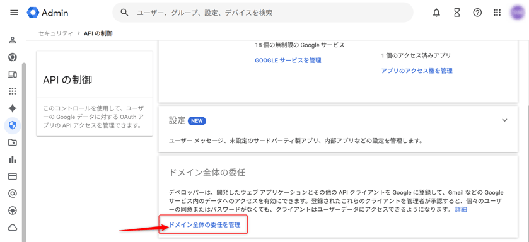Open the sparkle generative AI sidebar icon
Screen dimensions: 529x242
coord(13,108)
